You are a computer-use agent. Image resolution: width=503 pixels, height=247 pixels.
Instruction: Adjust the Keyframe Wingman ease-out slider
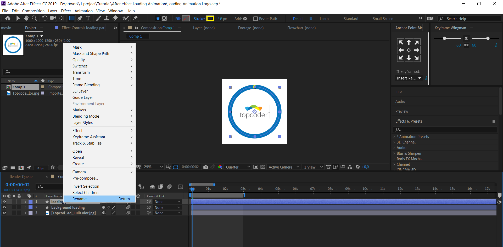[x=488, y=38]
